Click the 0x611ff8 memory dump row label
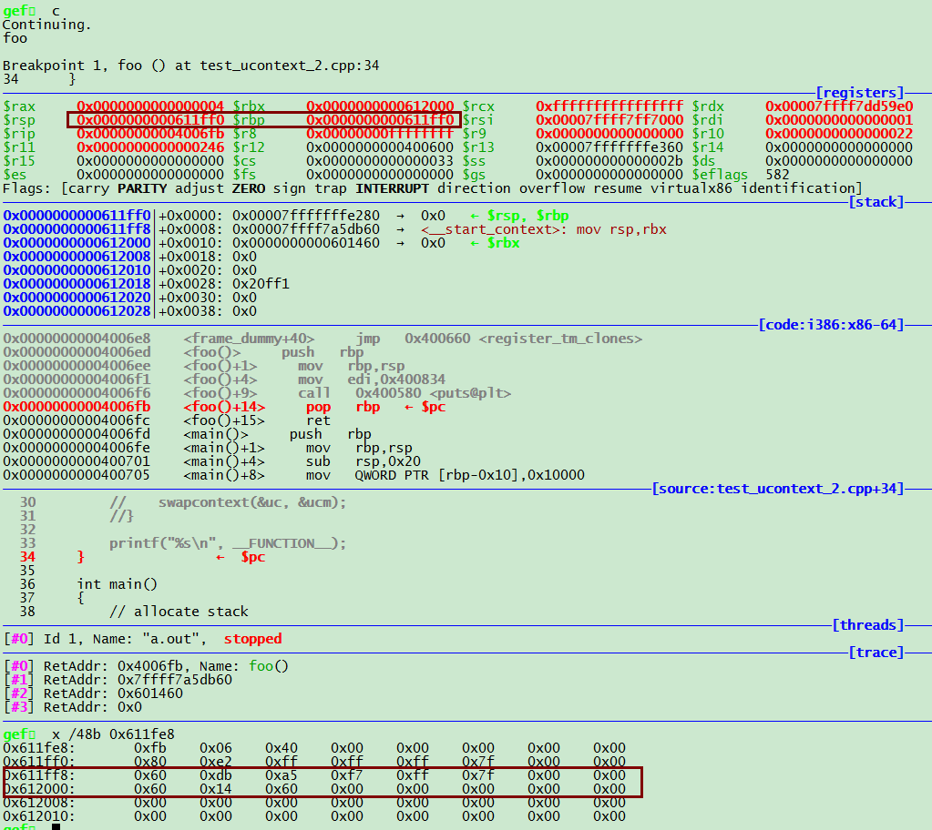The image size is (932, 830). click(39, 775)
